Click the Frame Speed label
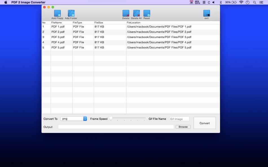The image size is (268, 167). 99,119
